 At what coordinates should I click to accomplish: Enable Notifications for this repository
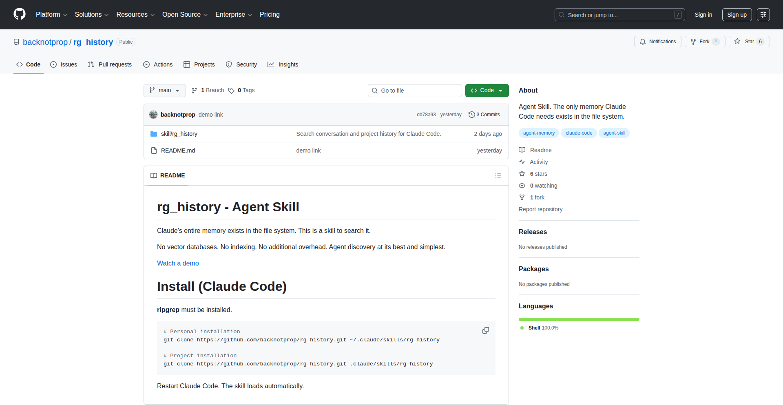pos(657,42)
